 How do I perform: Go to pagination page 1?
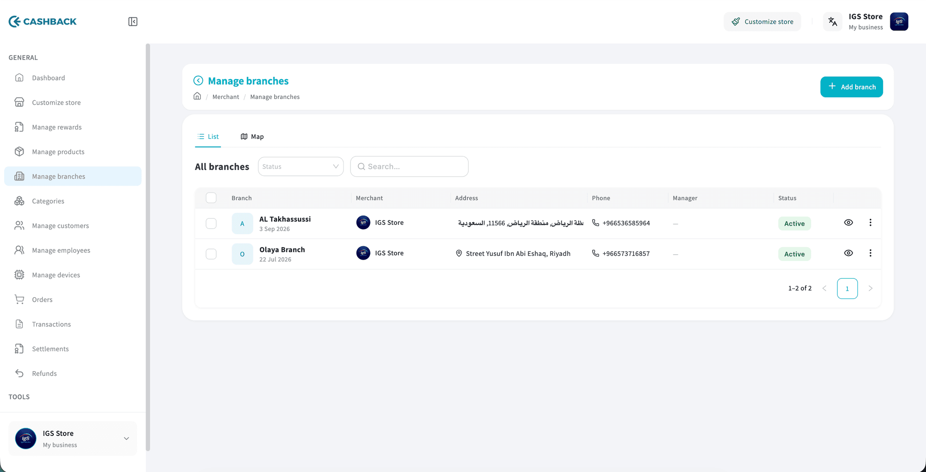pos(847,288)
